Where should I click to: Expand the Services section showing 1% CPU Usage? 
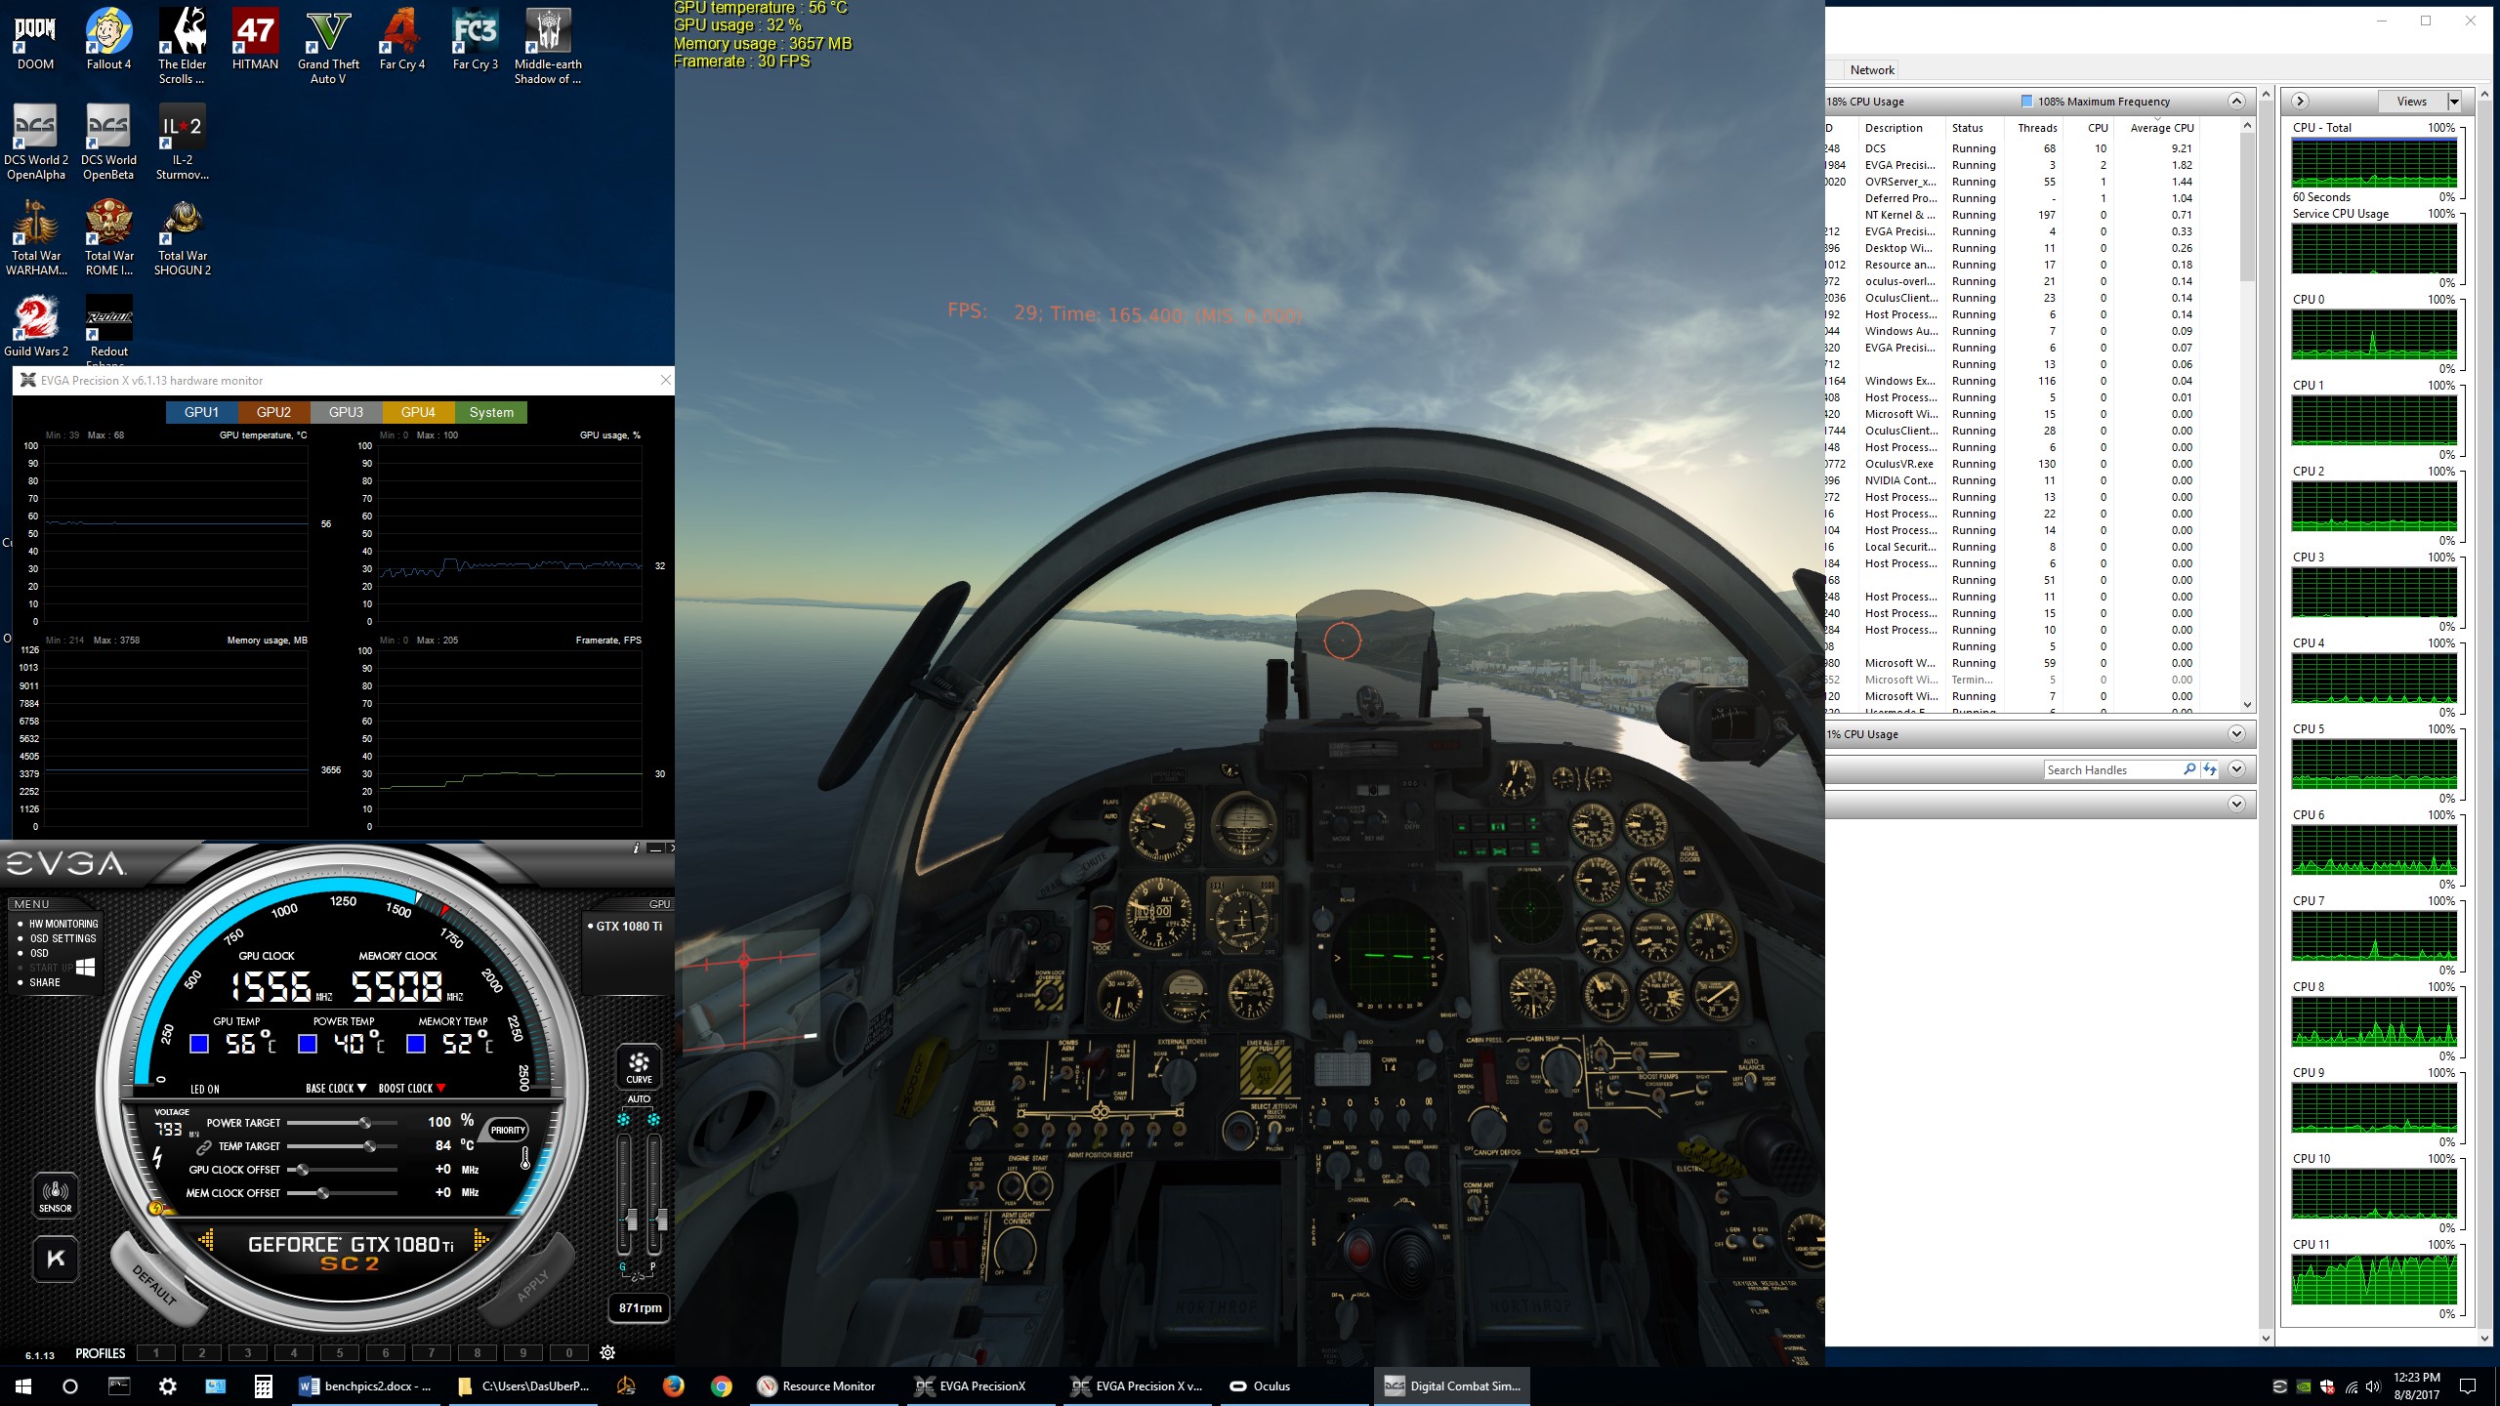(x=2236, y=734)
